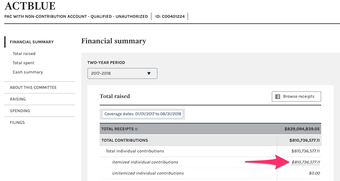Click the committee ID C00401224
This screenshot has width=340, height=181.
pos(170,17)
